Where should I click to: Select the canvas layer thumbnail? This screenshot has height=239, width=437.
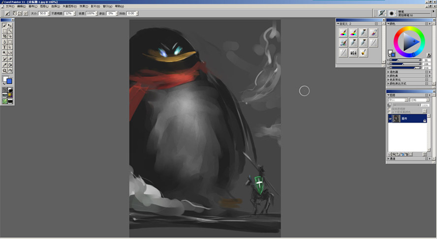pyautogui.click(x=396, y=119)
